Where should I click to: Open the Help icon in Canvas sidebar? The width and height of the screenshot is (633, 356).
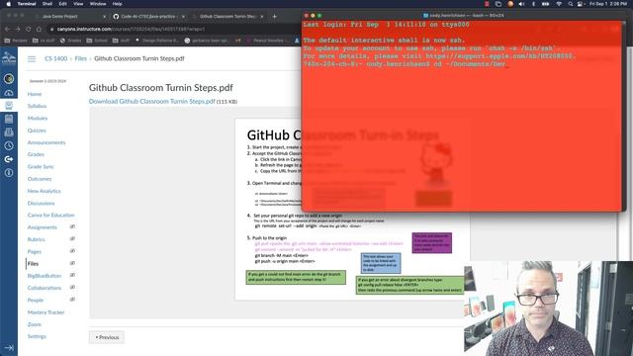9,173
